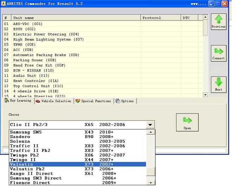Open the Vehicle Selection tab

53,101
